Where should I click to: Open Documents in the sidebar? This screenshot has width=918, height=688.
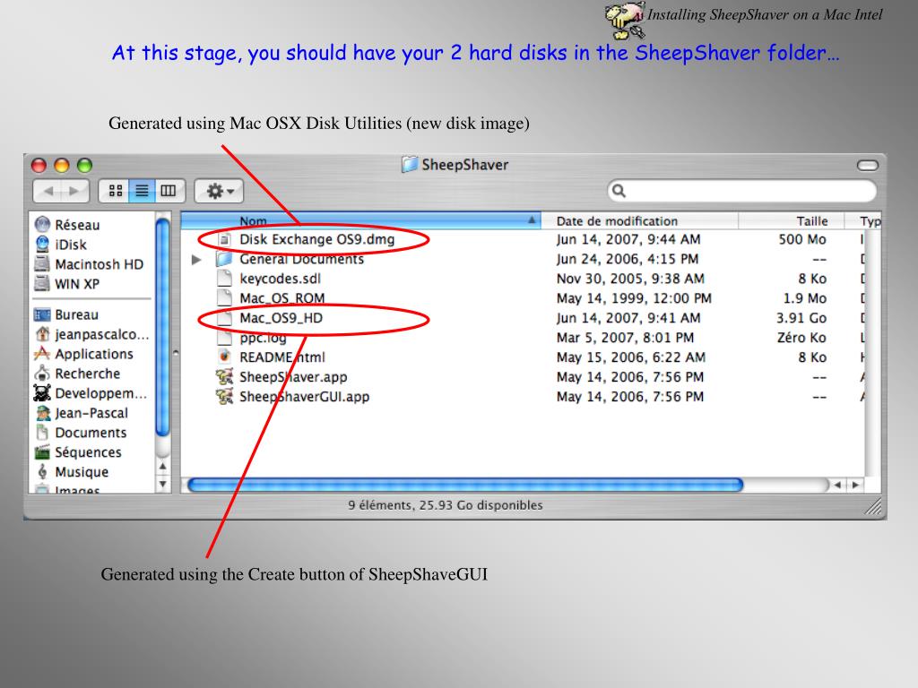click(x=81, y=433)
